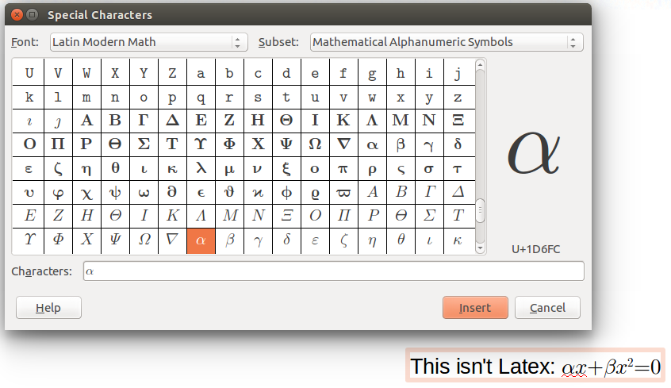The image size is (671, 388).
Task: Choose the monospace lowercase m cell
Action: coord(86,98)
